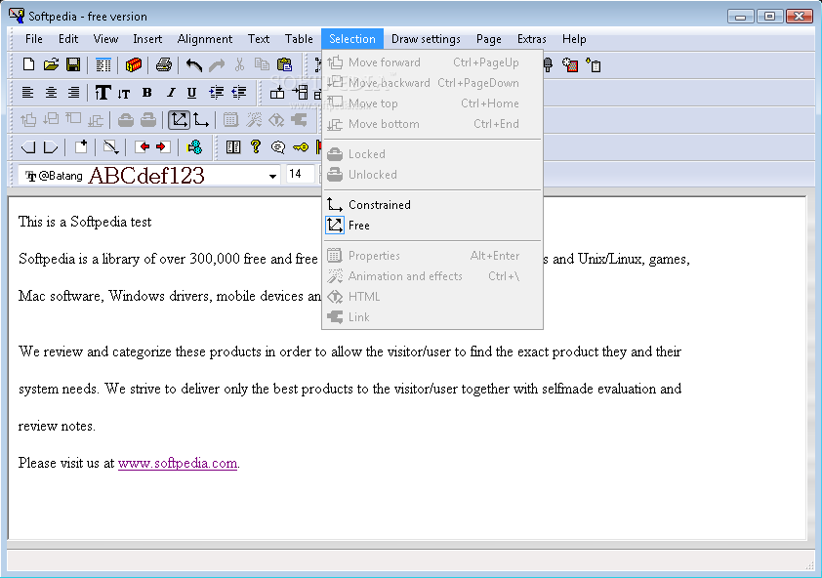Click the yellow question mark help icon
The width and height of the screenshot is (822, 578).
256,146
